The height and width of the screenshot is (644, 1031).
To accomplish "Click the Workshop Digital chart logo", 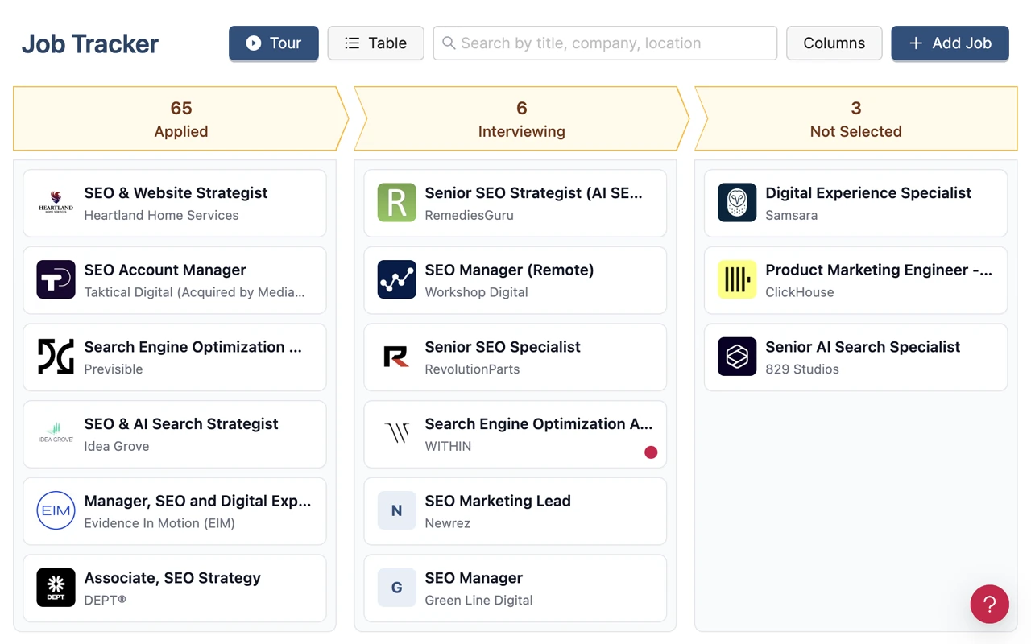I will point(396,280).
